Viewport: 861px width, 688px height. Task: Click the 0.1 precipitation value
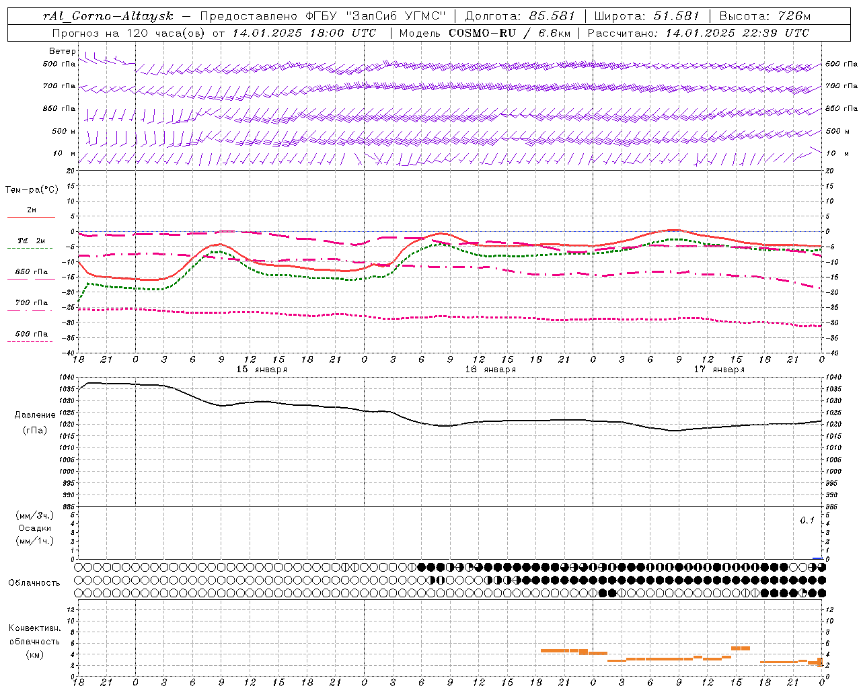(x=807, y=521)
